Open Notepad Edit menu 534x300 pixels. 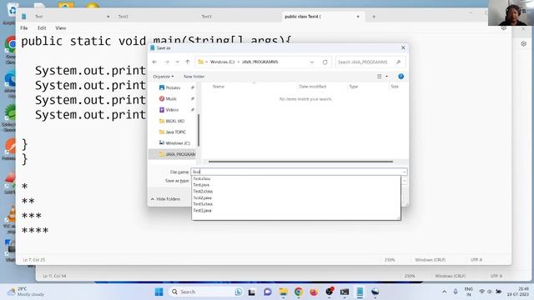[x=42, y=27]
